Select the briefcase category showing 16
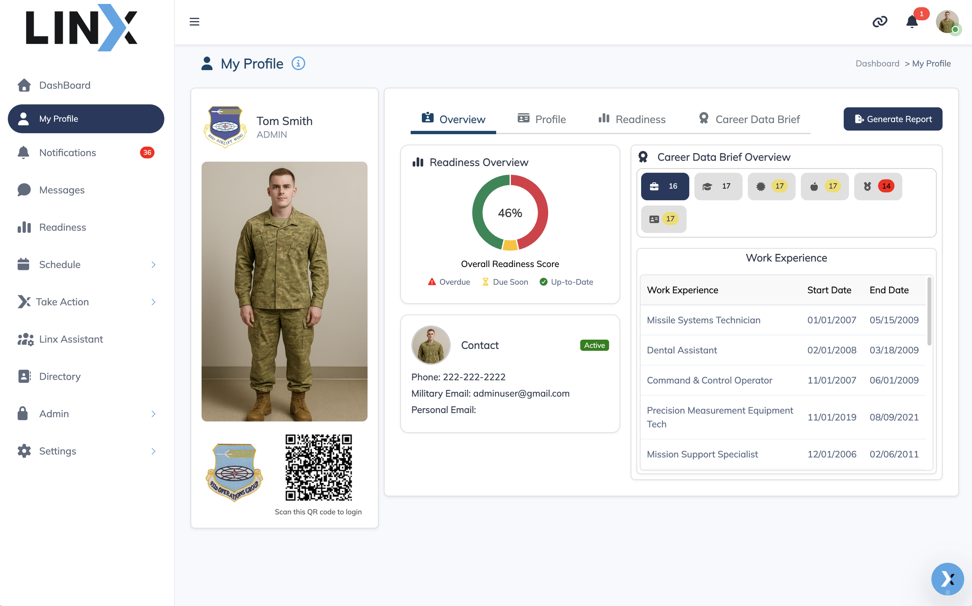 tap(664, 186)
